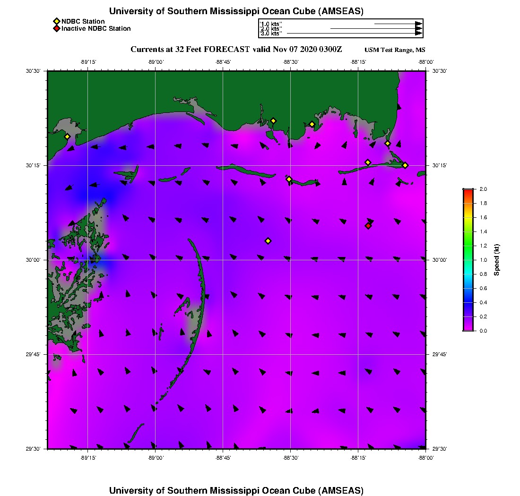This screenshot has width=520, height=496.
Task: Click the "Inactive NDBC Station" legend text
Action: 96,29
